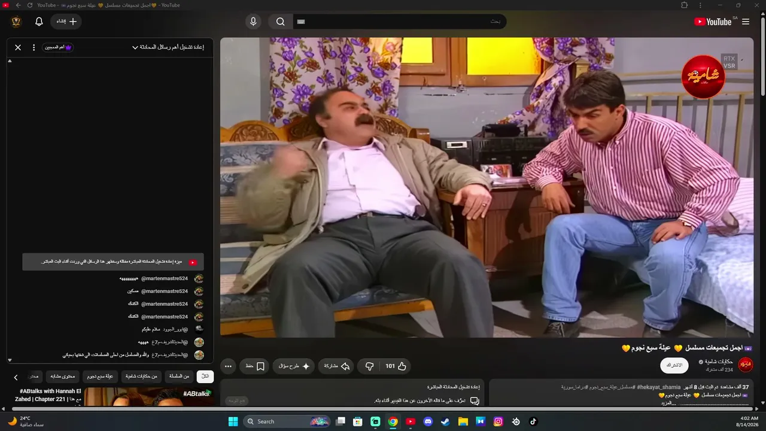Expand description with ...المزيد
The image size is (766, 431).
pyautogui.click(x=668, y=403)
